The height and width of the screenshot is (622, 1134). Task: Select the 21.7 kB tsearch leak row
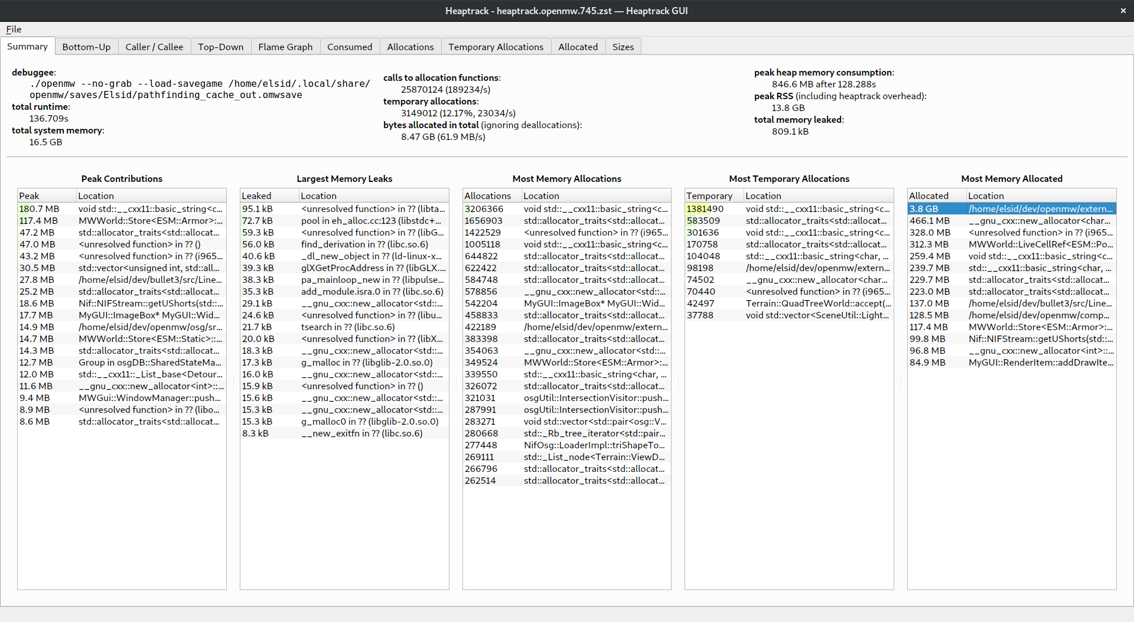tap(344, 327)
